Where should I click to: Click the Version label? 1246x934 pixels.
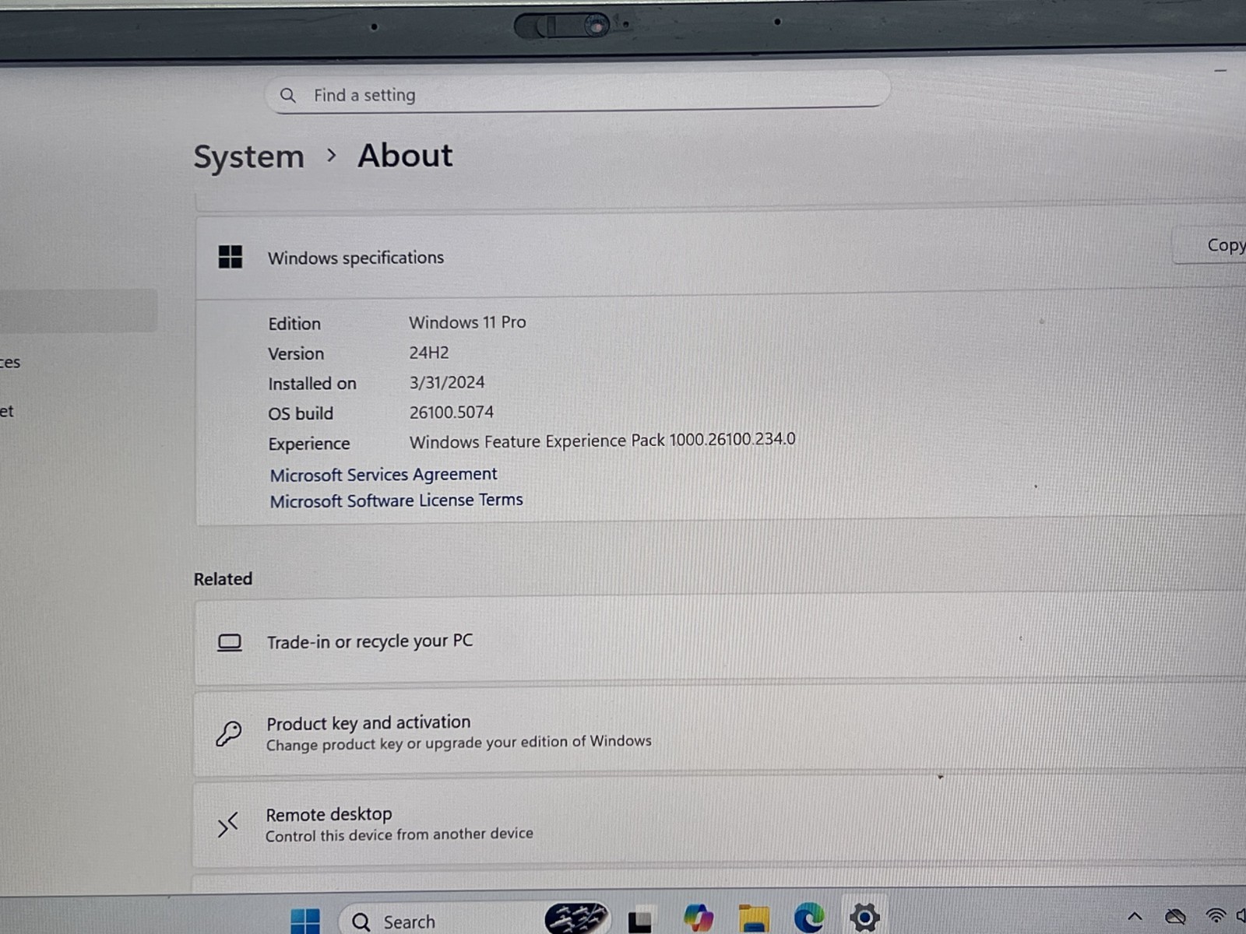click(296, 354)
